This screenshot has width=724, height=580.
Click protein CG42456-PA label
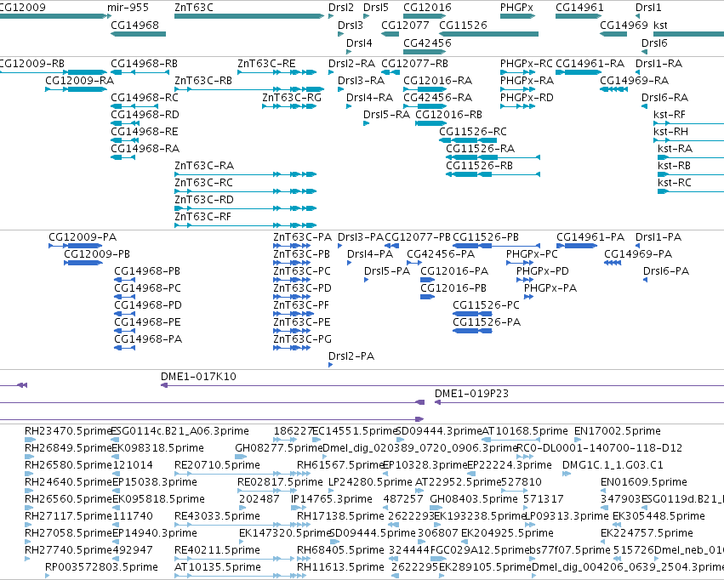[x=441, y=253]
